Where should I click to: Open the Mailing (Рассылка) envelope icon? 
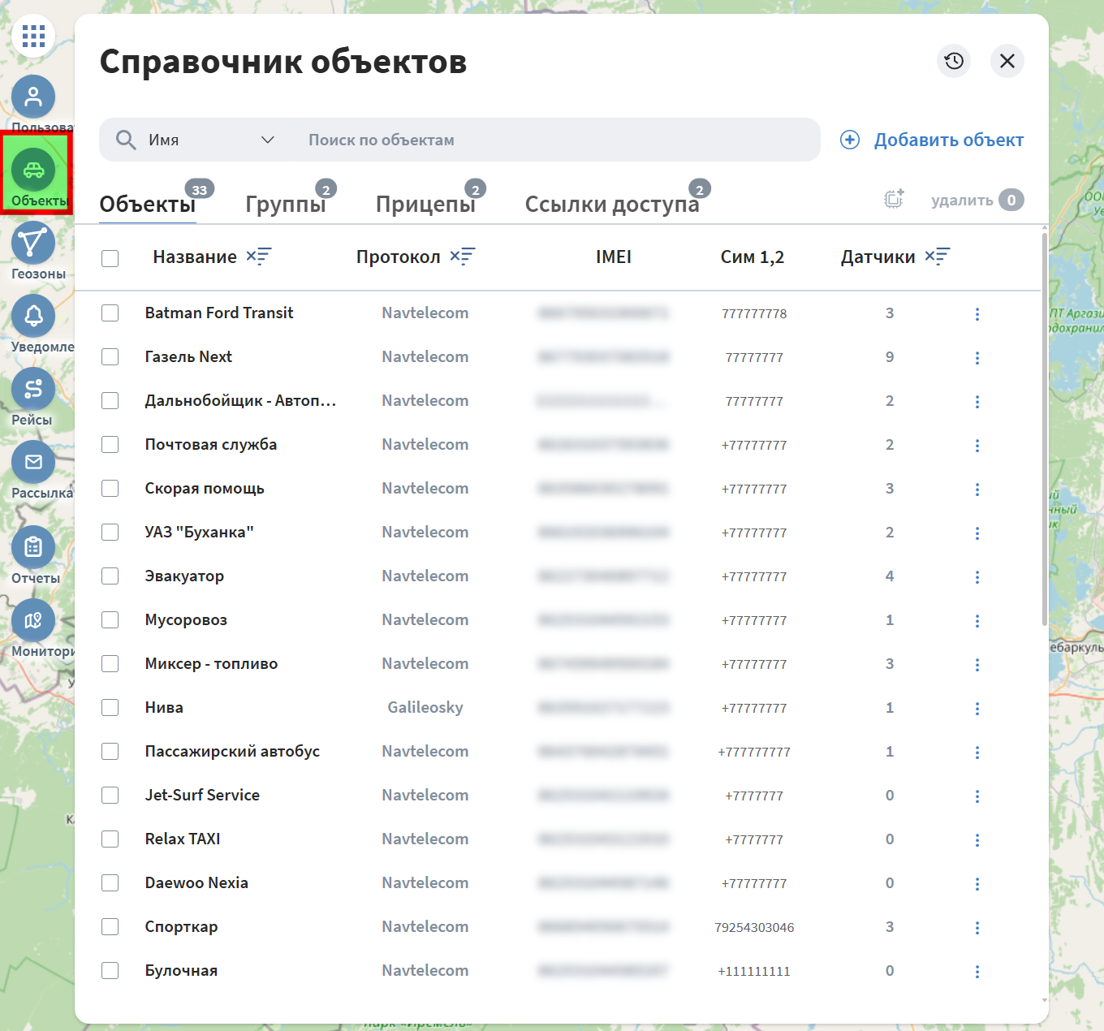[33, 463]
